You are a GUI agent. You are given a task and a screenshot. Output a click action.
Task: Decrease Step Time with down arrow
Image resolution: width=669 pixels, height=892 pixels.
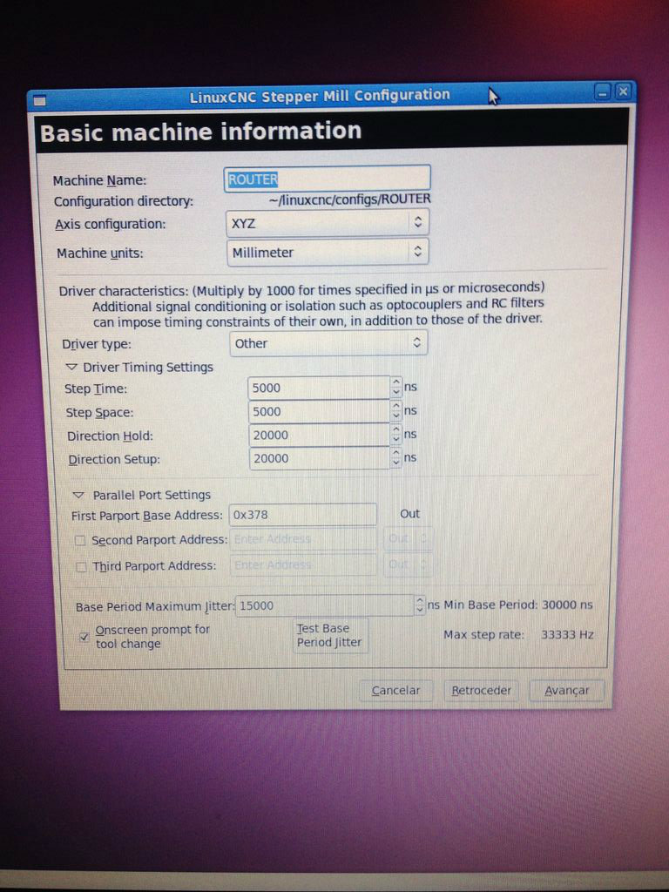(396, 393)
